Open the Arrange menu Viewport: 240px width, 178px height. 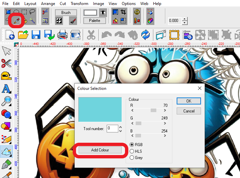(48, 4)
